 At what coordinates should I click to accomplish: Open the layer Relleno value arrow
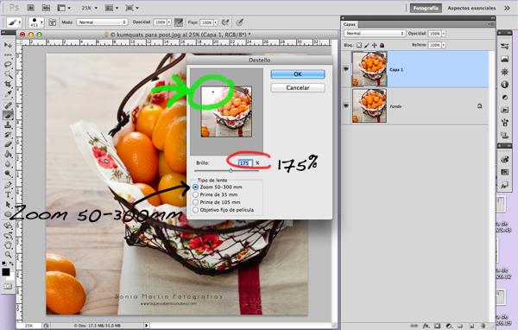[x=444, y=45]
